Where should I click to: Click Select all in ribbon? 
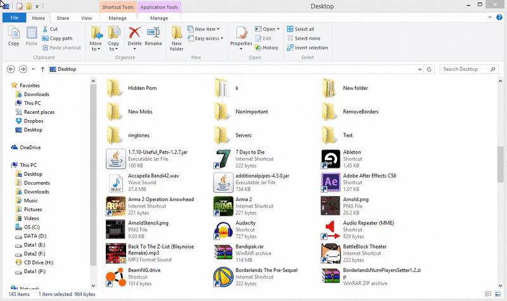point(300,29)
